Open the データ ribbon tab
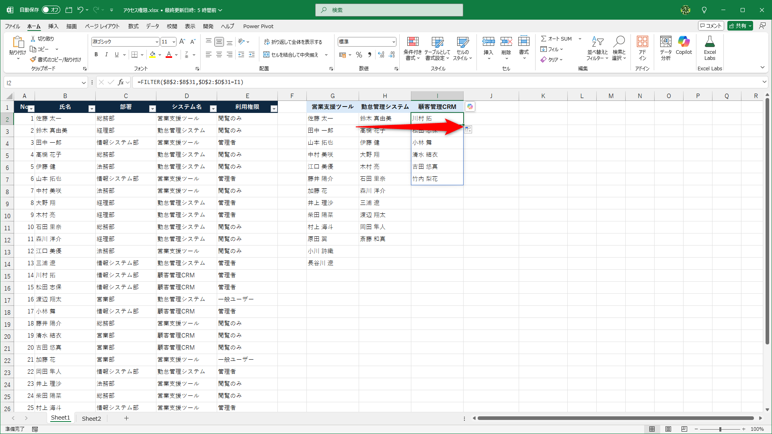This screenshot has height=434, width=772. coord(152,26)
